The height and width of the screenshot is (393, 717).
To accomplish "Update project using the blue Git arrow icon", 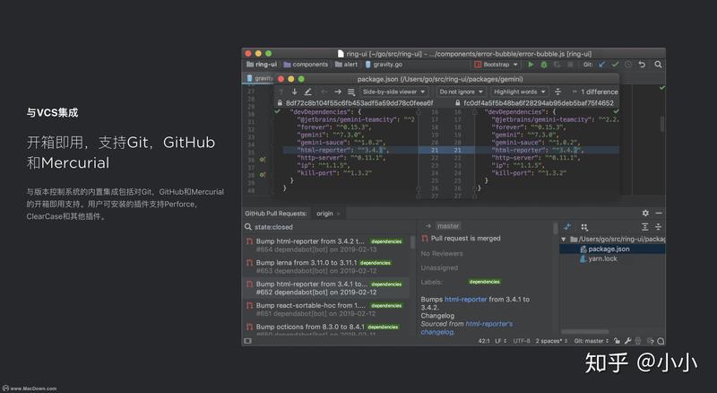I will pyautogui.click(x=601, y=65).
